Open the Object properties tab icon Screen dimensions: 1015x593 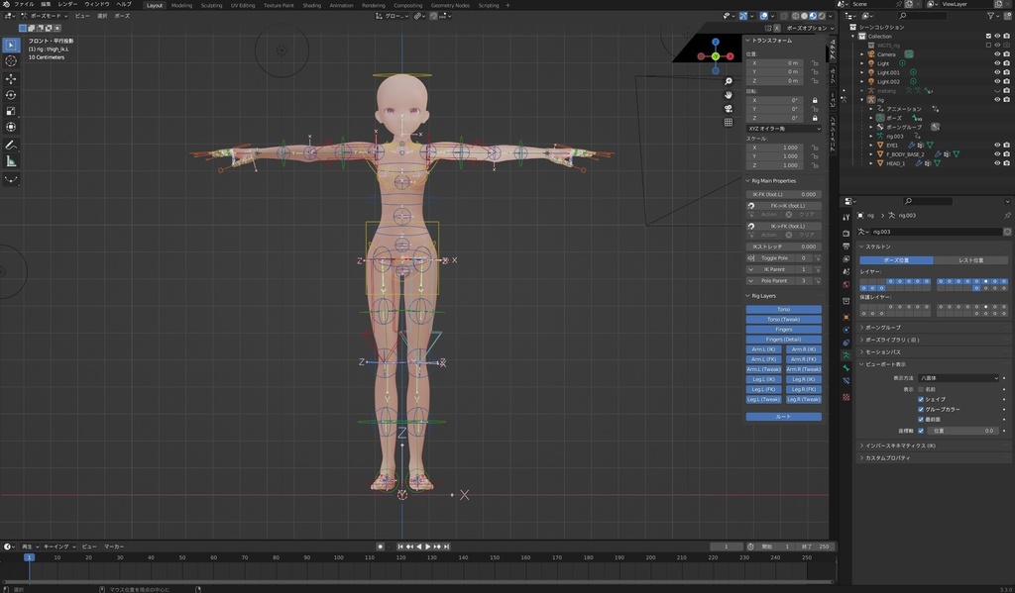846,317
